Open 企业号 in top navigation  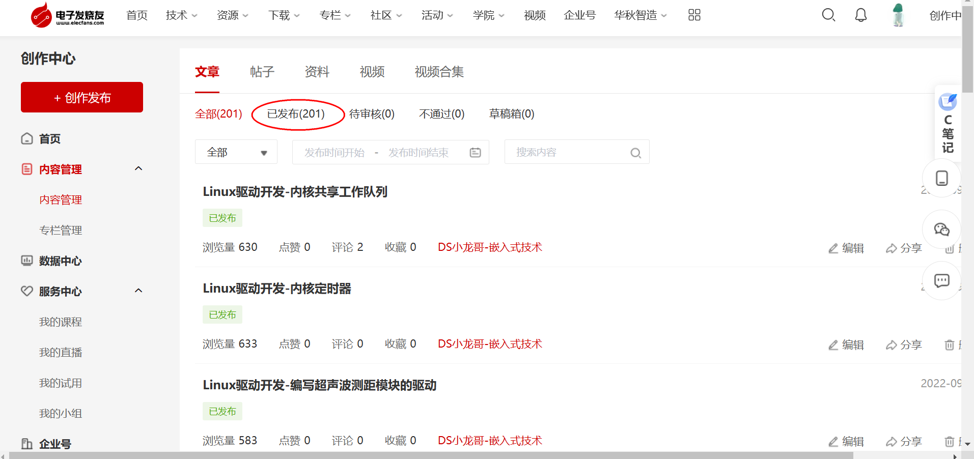[x=580, y=15]
